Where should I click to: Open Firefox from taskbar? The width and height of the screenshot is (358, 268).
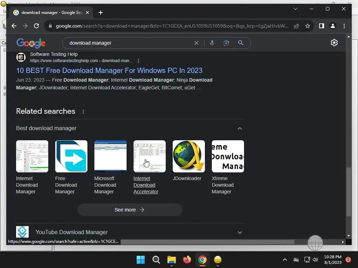coord(187,260)
